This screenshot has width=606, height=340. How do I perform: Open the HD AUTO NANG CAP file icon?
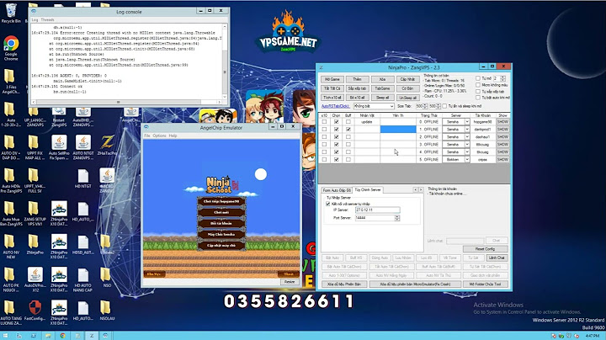point(82,279)
